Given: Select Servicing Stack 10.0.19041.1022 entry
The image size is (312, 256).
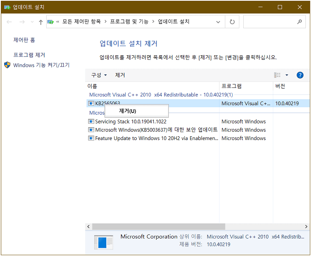Looking at the screenshot, I should pyautogui.click(x=131, y=121).
